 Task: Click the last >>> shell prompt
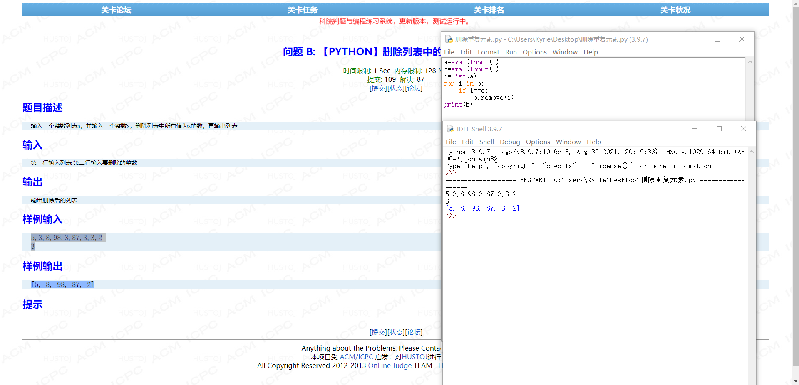click(x=450, y=215)
